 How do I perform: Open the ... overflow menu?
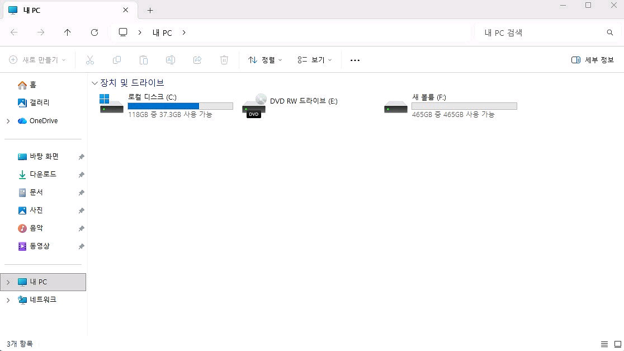click(354, 60)
